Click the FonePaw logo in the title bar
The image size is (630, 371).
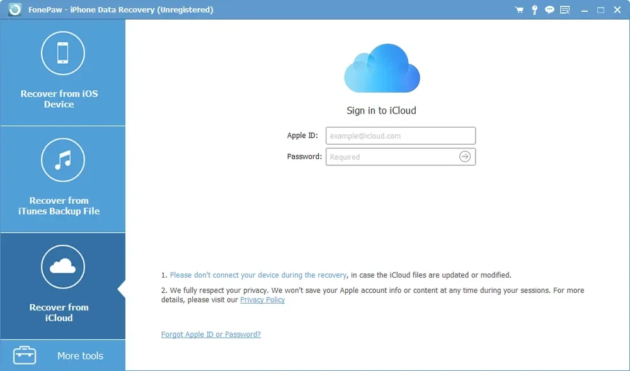[x=14, y=9]
